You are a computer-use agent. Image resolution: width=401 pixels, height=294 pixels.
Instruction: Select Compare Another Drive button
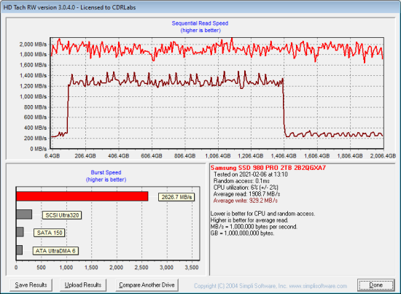pyautogui.click(x=147, y=285)
